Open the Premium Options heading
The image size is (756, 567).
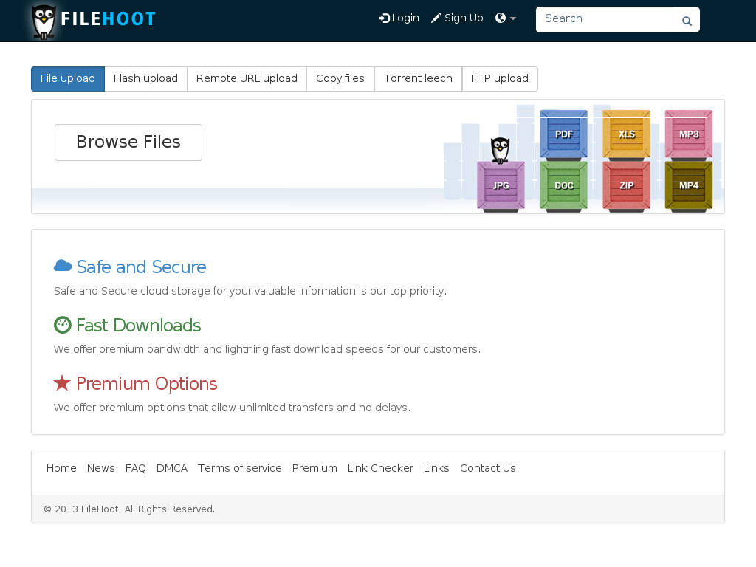(147, 384)
